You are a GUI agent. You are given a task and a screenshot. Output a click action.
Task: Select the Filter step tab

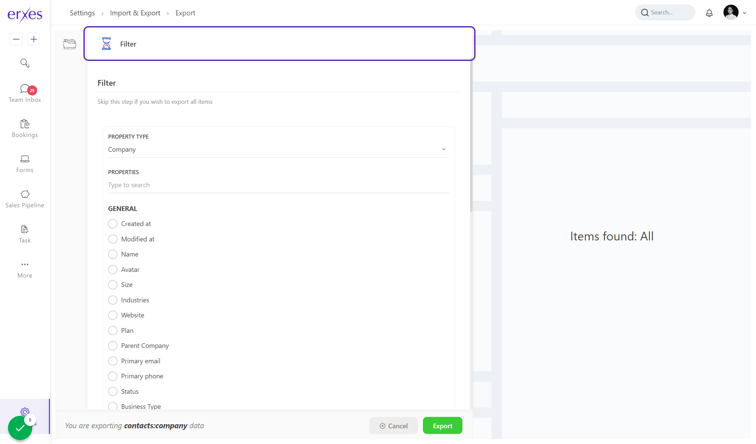tap(279, 44)
